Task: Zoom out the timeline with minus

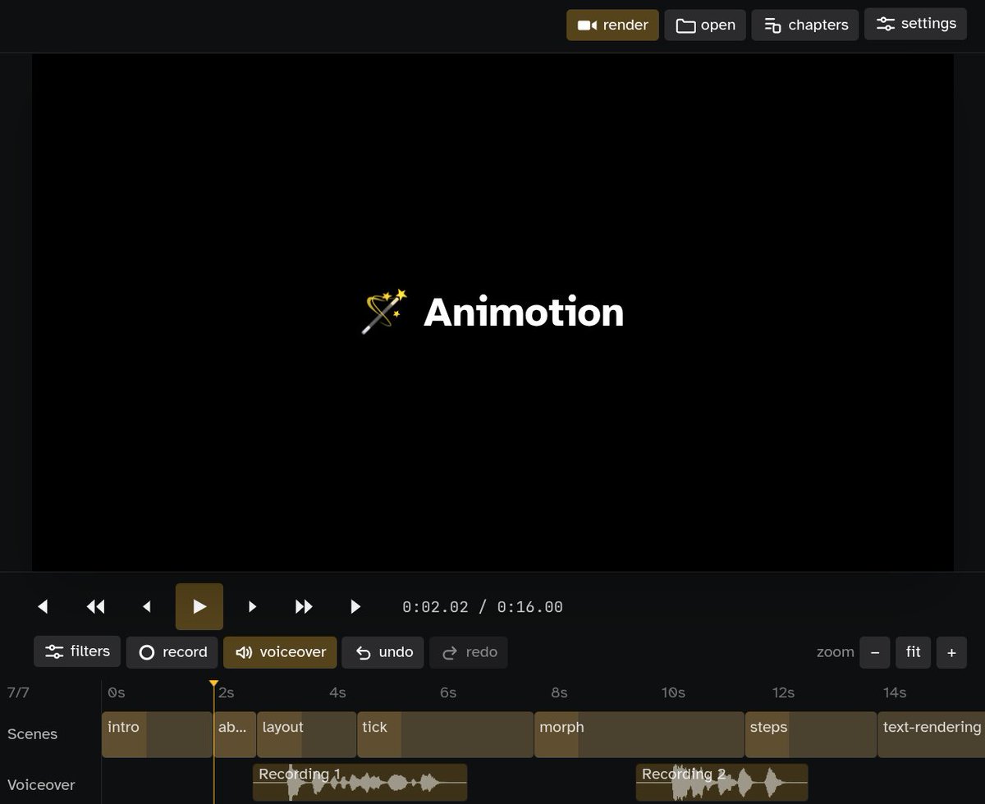Action: click(875, 652)
